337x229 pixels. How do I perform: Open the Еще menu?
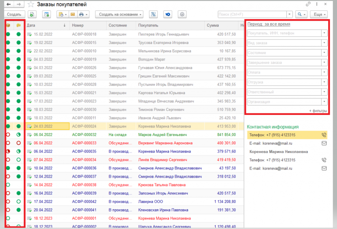click(x=319, y=14)
